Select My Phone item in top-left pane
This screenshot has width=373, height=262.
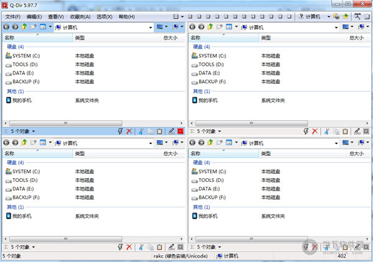pyautogui.click(x=19, y=100)
